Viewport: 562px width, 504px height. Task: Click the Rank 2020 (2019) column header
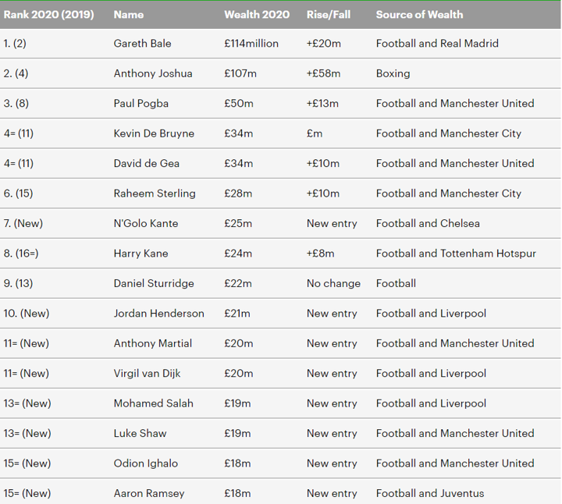click(x=48, y=15)
